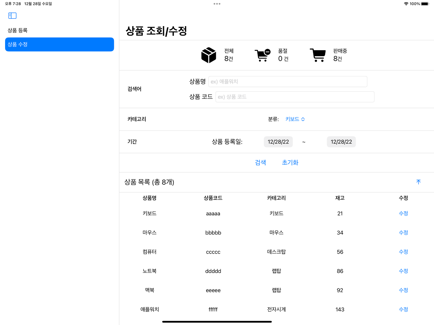
Task: Click stock value 92
Action: point(340,290)
